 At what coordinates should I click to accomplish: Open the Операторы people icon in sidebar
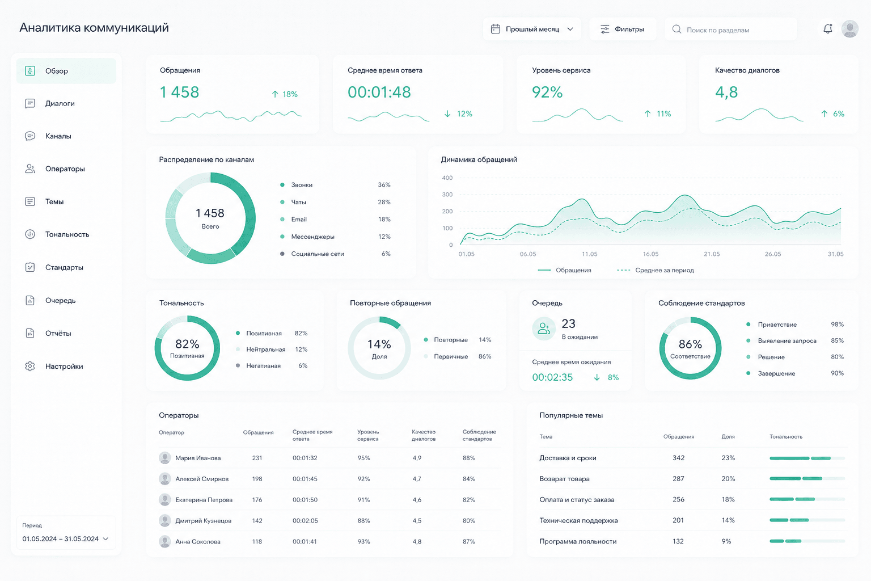30,169
